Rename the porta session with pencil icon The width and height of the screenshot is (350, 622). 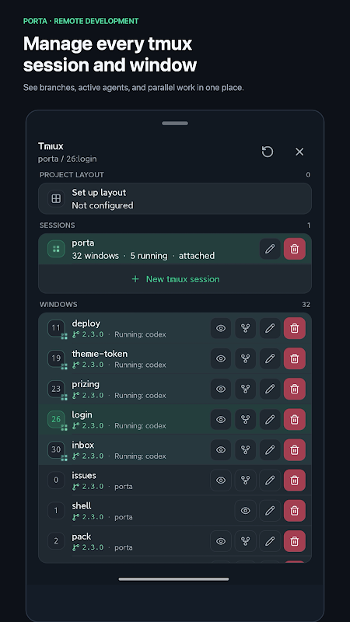(270, 249)
